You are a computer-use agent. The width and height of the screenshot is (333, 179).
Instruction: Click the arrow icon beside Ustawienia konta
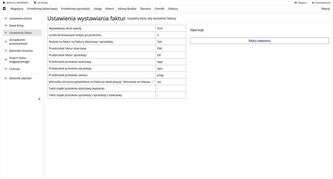6,19
